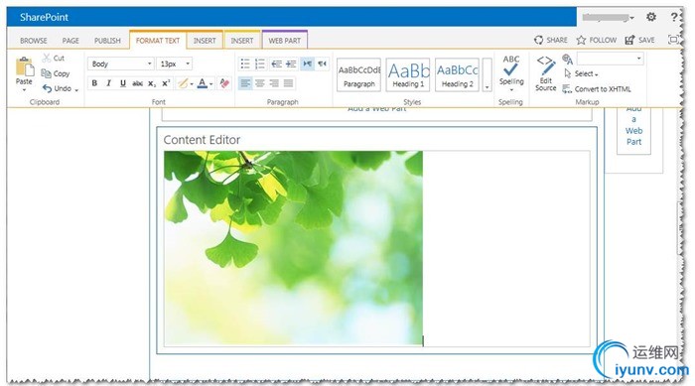The image size is (695, 386).
Task: Toggle bold formatting
Action: [x=94, y=83]
